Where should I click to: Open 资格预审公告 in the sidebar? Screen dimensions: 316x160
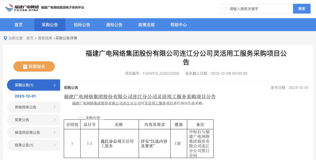click(33, 107)
